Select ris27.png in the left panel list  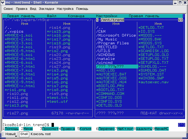click(60, 66)
